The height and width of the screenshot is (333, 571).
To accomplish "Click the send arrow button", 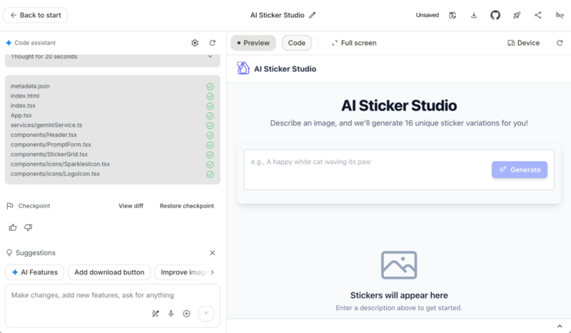I will [x=206, y=314].
